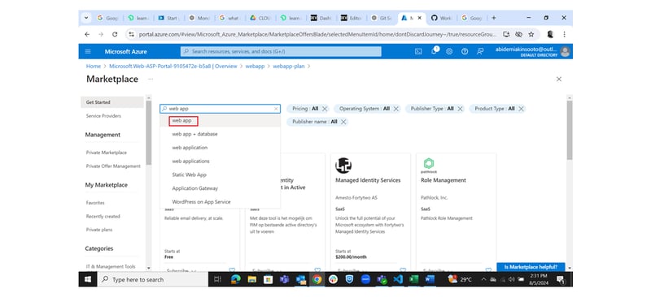651x297 pixels.
Task: Open Cloud Shell from the Azure header
Action: click(418, 52)
